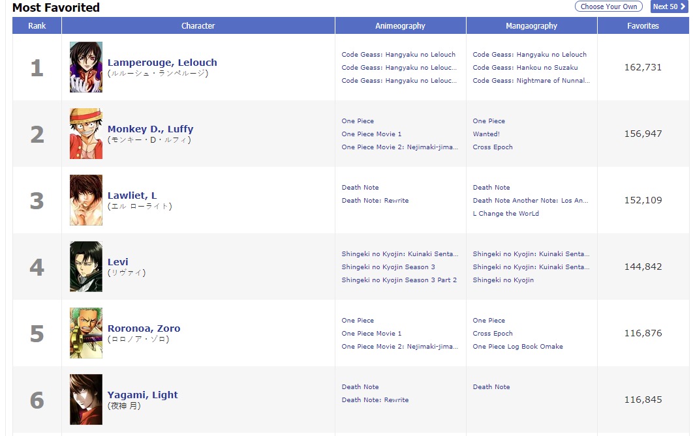Viewport: 693px width, 436px height.
Task: Open Yagami, Light character page
Action: pyautogui.click(x=143, y=395)
